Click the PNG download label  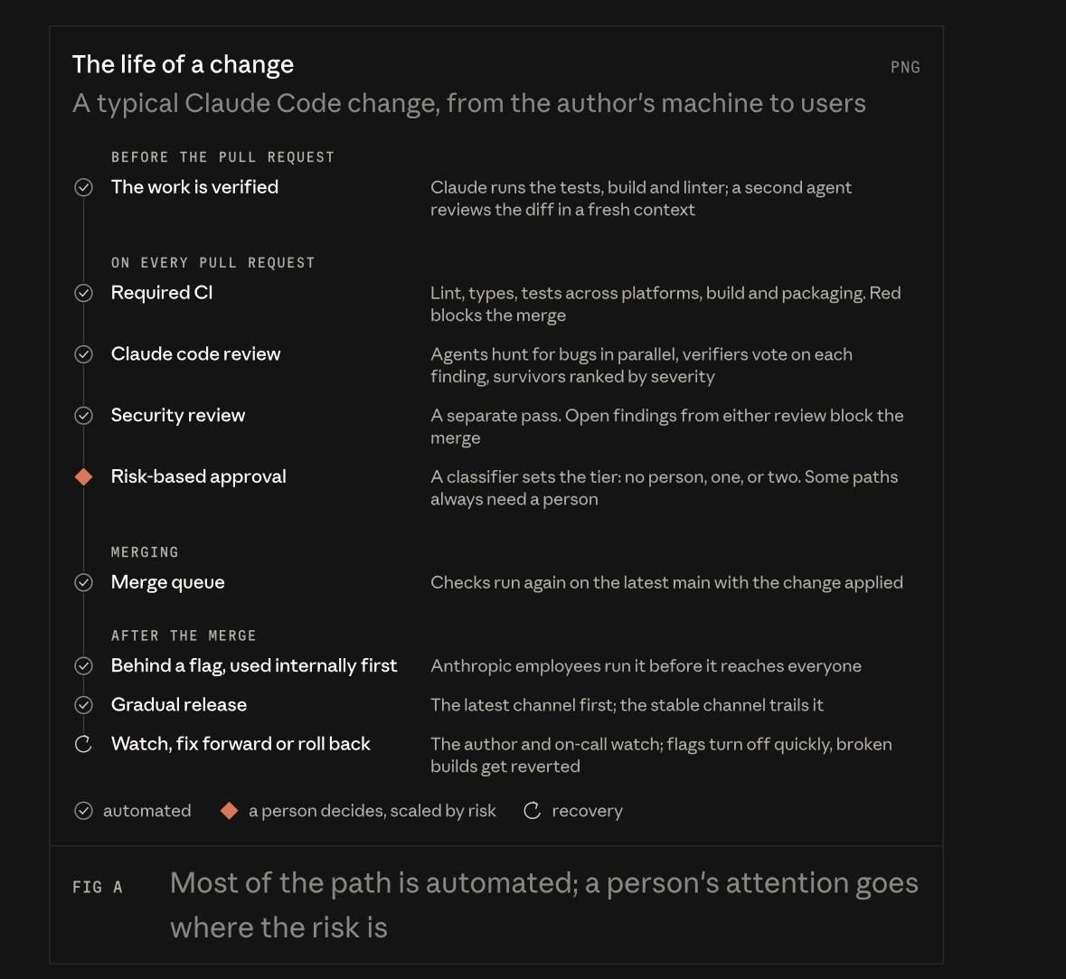(x=906, y=67)
